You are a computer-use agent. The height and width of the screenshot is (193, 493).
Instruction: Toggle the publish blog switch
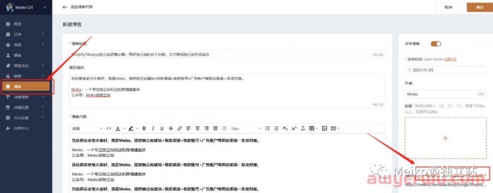436,44
